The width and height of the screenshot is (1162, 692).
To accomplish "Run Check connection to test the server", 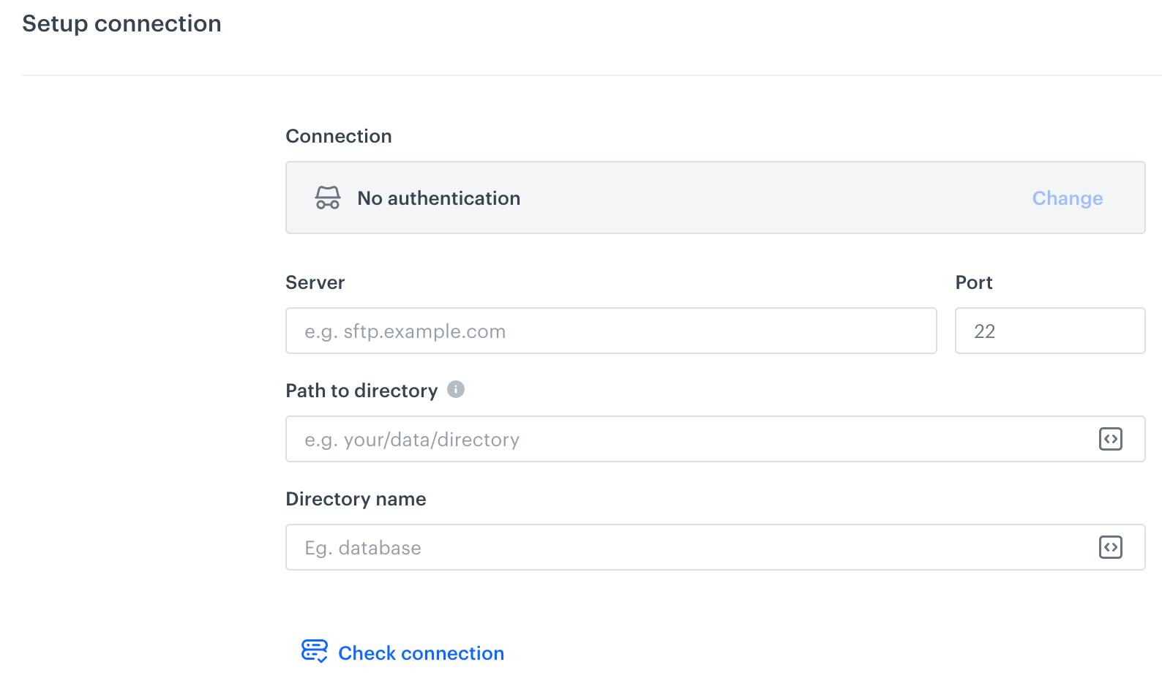I will tap(421, 652).
